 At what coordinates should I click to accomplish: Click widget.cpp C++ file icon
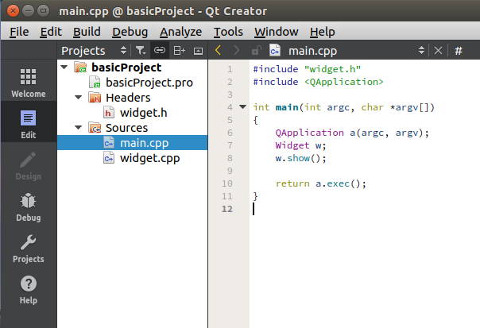tap(109, 158)
